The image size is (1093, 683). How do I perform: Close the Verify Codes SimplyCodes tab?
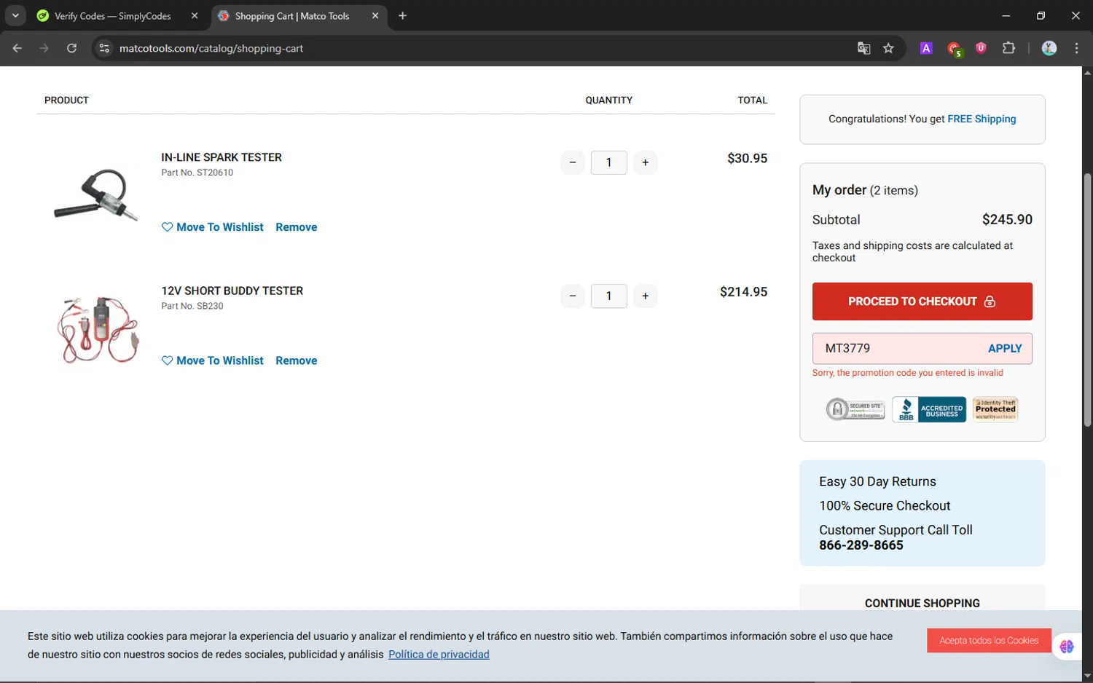[x=195, y=16]
